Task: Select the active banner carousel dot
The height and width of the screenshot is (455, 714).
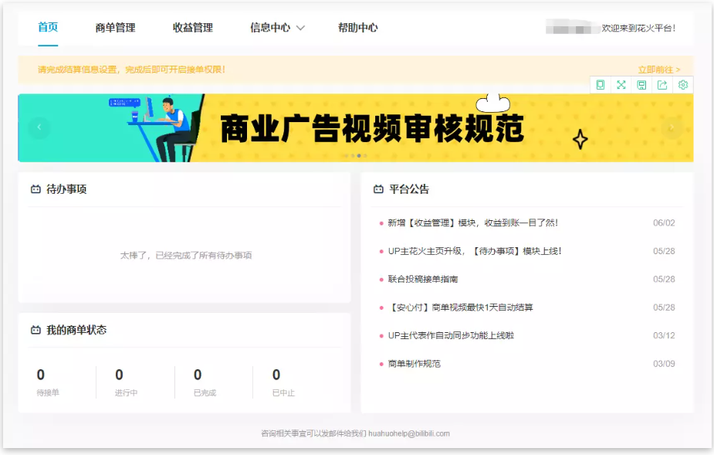Action: click(x=359, y=156)
